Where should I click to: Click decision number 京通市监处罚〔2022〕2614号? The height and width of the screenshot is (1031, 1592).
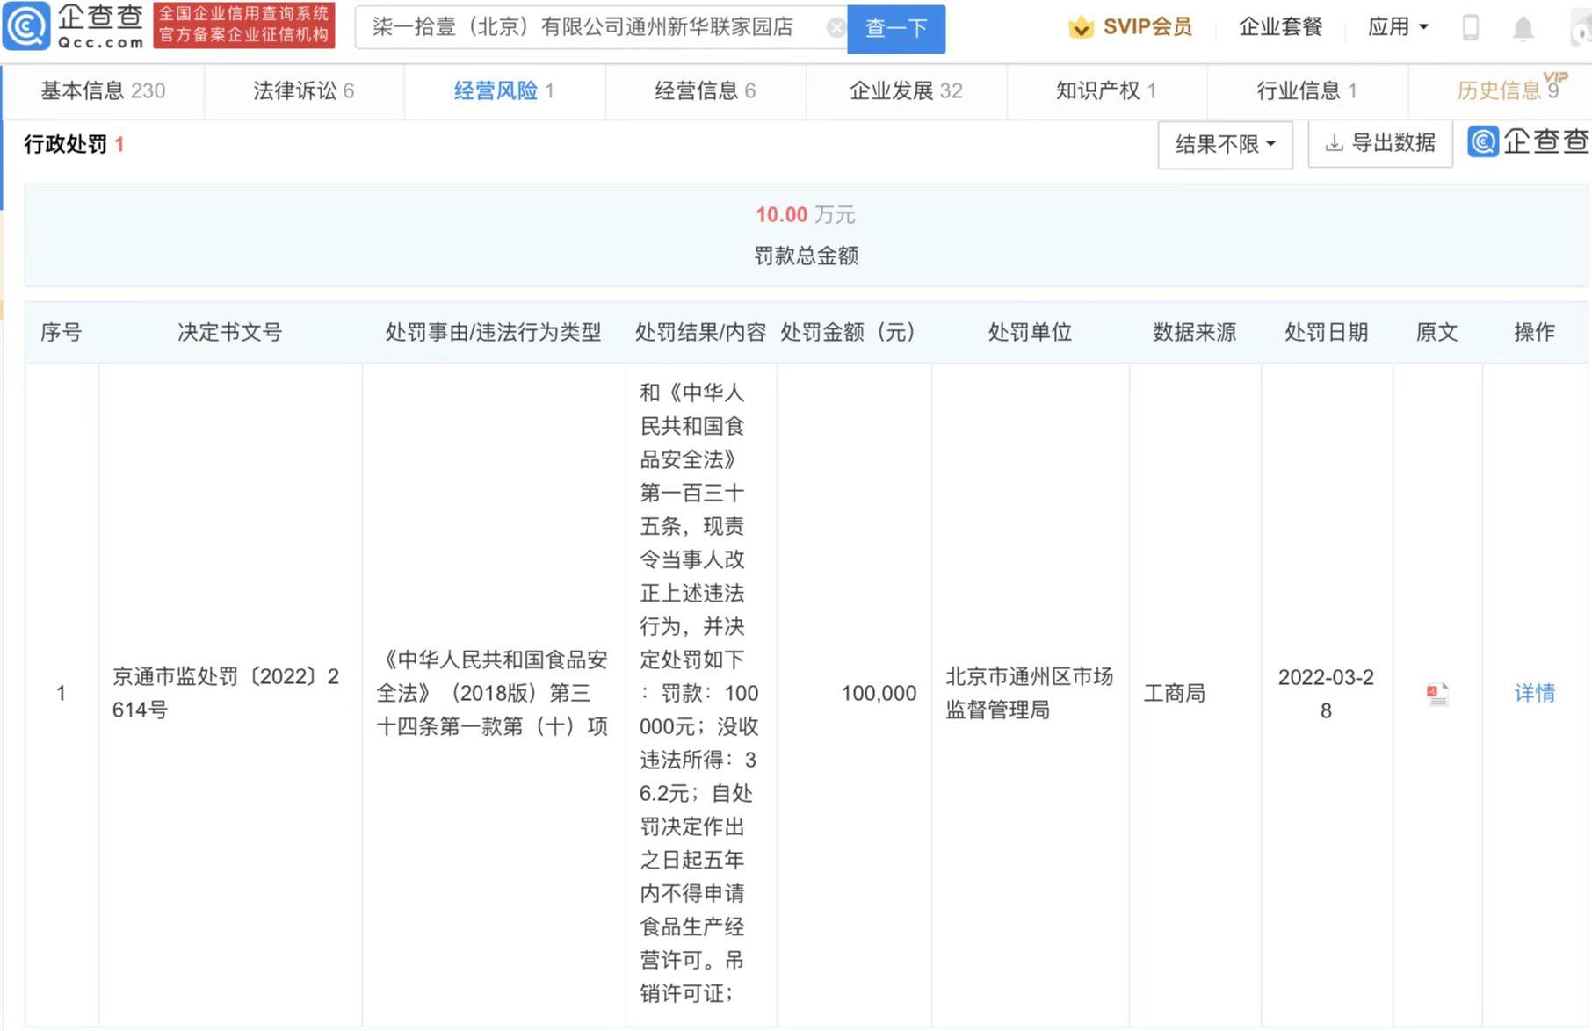[226, 693]
